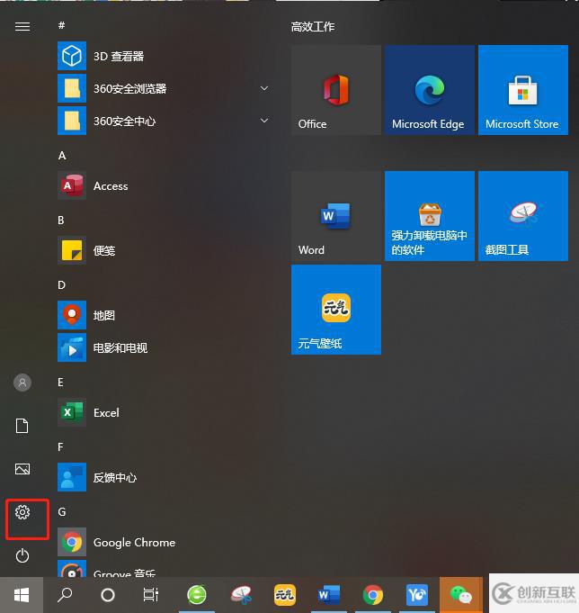Switch to Chrome on the taskbar
This screenshot has width=579, height=613.
373,595
